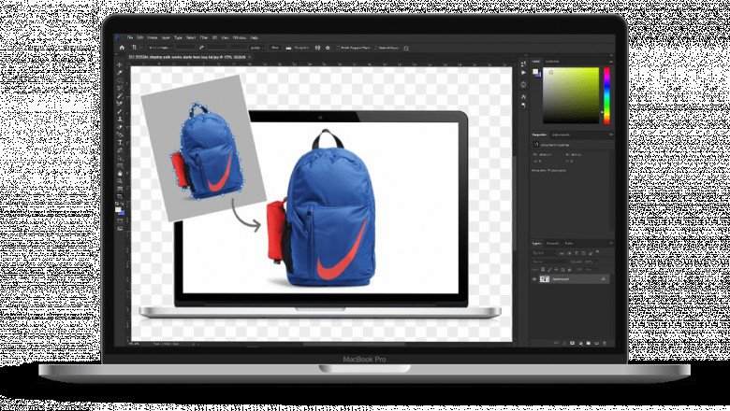Screen dimensions: 730x411
Task: Open the Layer menu
Action: [166, 37]
